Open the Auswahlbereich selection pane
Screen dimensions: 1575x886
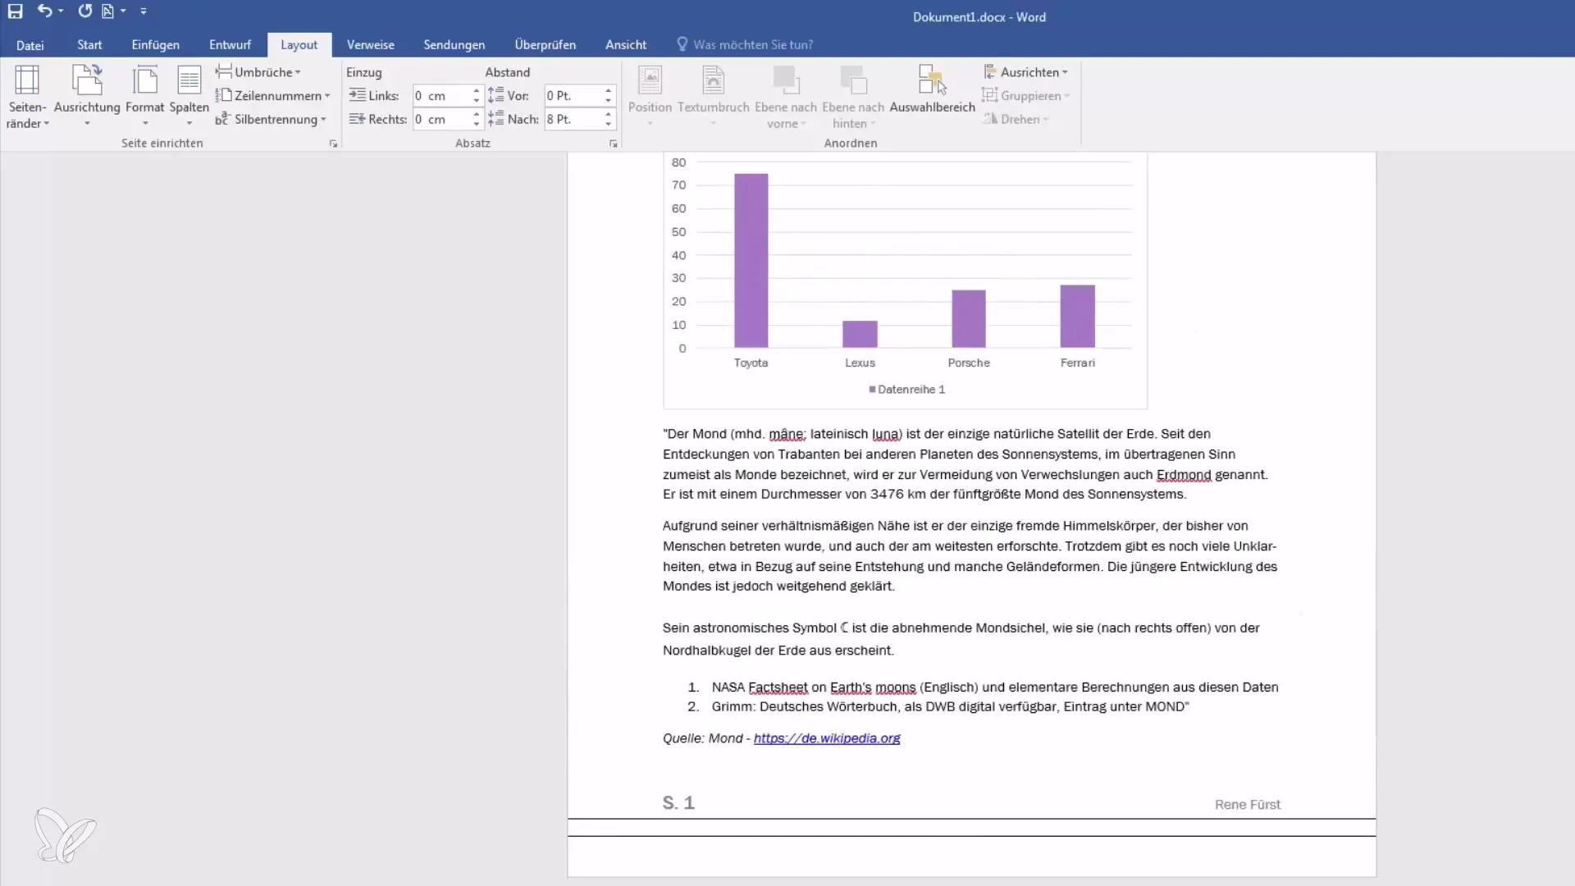(x=932, y=90)
